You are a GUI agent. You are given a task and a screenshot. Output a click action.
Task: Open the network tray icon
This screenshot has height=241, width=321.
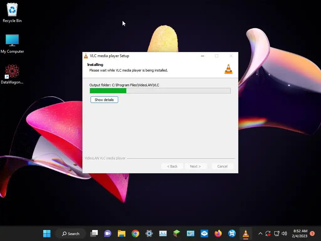pos(276,233)
